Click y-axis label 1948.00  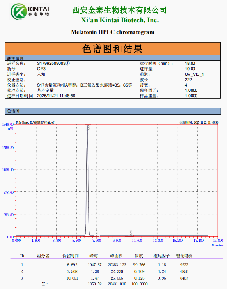(x=8, y=124)
